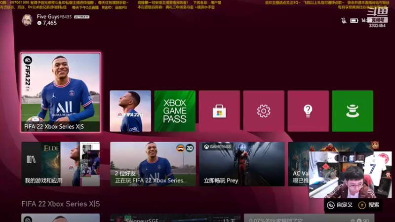Launch the small FIFA 22 tile with the player profile
Image resolution: width=395 pixels, height=222 pixels.
130,111
